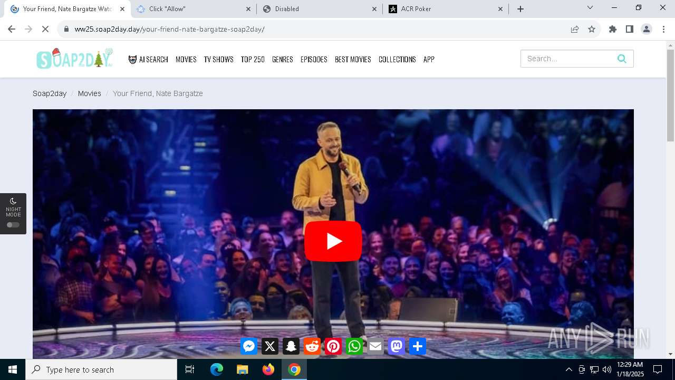Screen dimensions: 675x380
Task: Open Chrome from the taskbar
Action: 294,369
